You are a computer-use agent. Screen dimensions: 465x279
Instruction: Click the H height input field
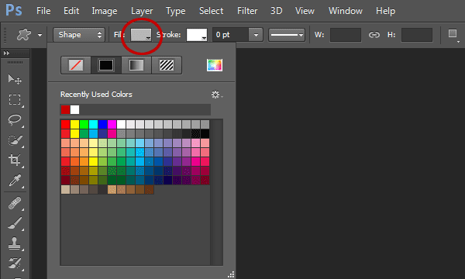417,35
